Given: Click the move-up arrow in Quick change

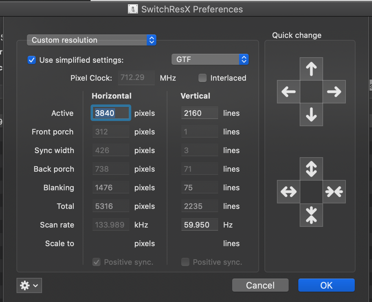Looking at the screenshot, I should (311, 69).
